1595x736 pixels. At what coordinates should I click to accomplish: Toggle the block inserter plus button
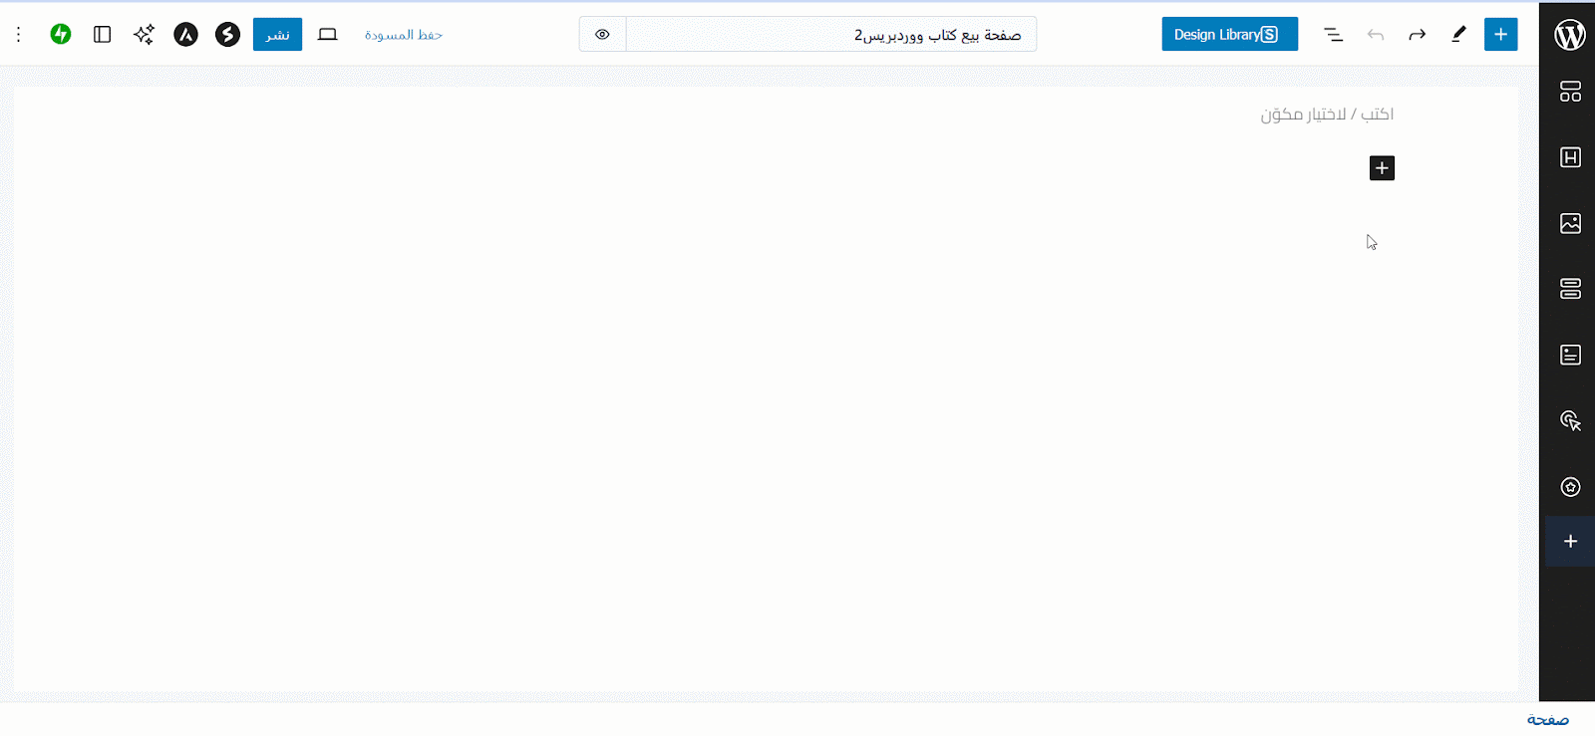click(1500, 34)
